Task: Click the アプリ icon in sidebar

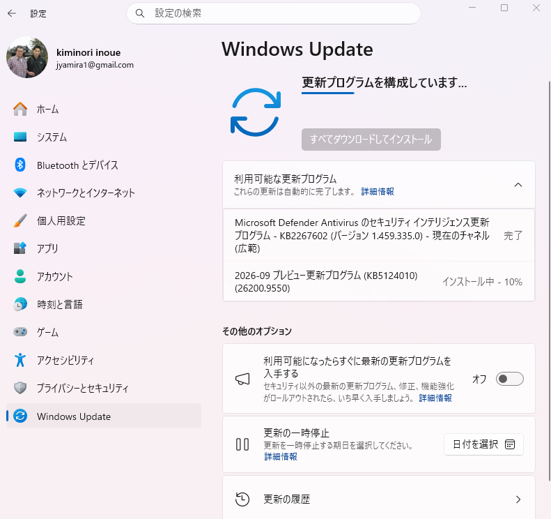Action: [x=20, y=248]
